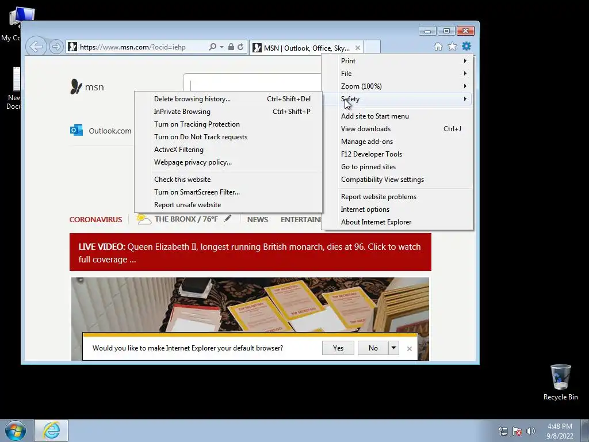The height and width of the screenshot is (442, 589).
Task: Click the Show desktop strip on taskbar
Action: 585,430
